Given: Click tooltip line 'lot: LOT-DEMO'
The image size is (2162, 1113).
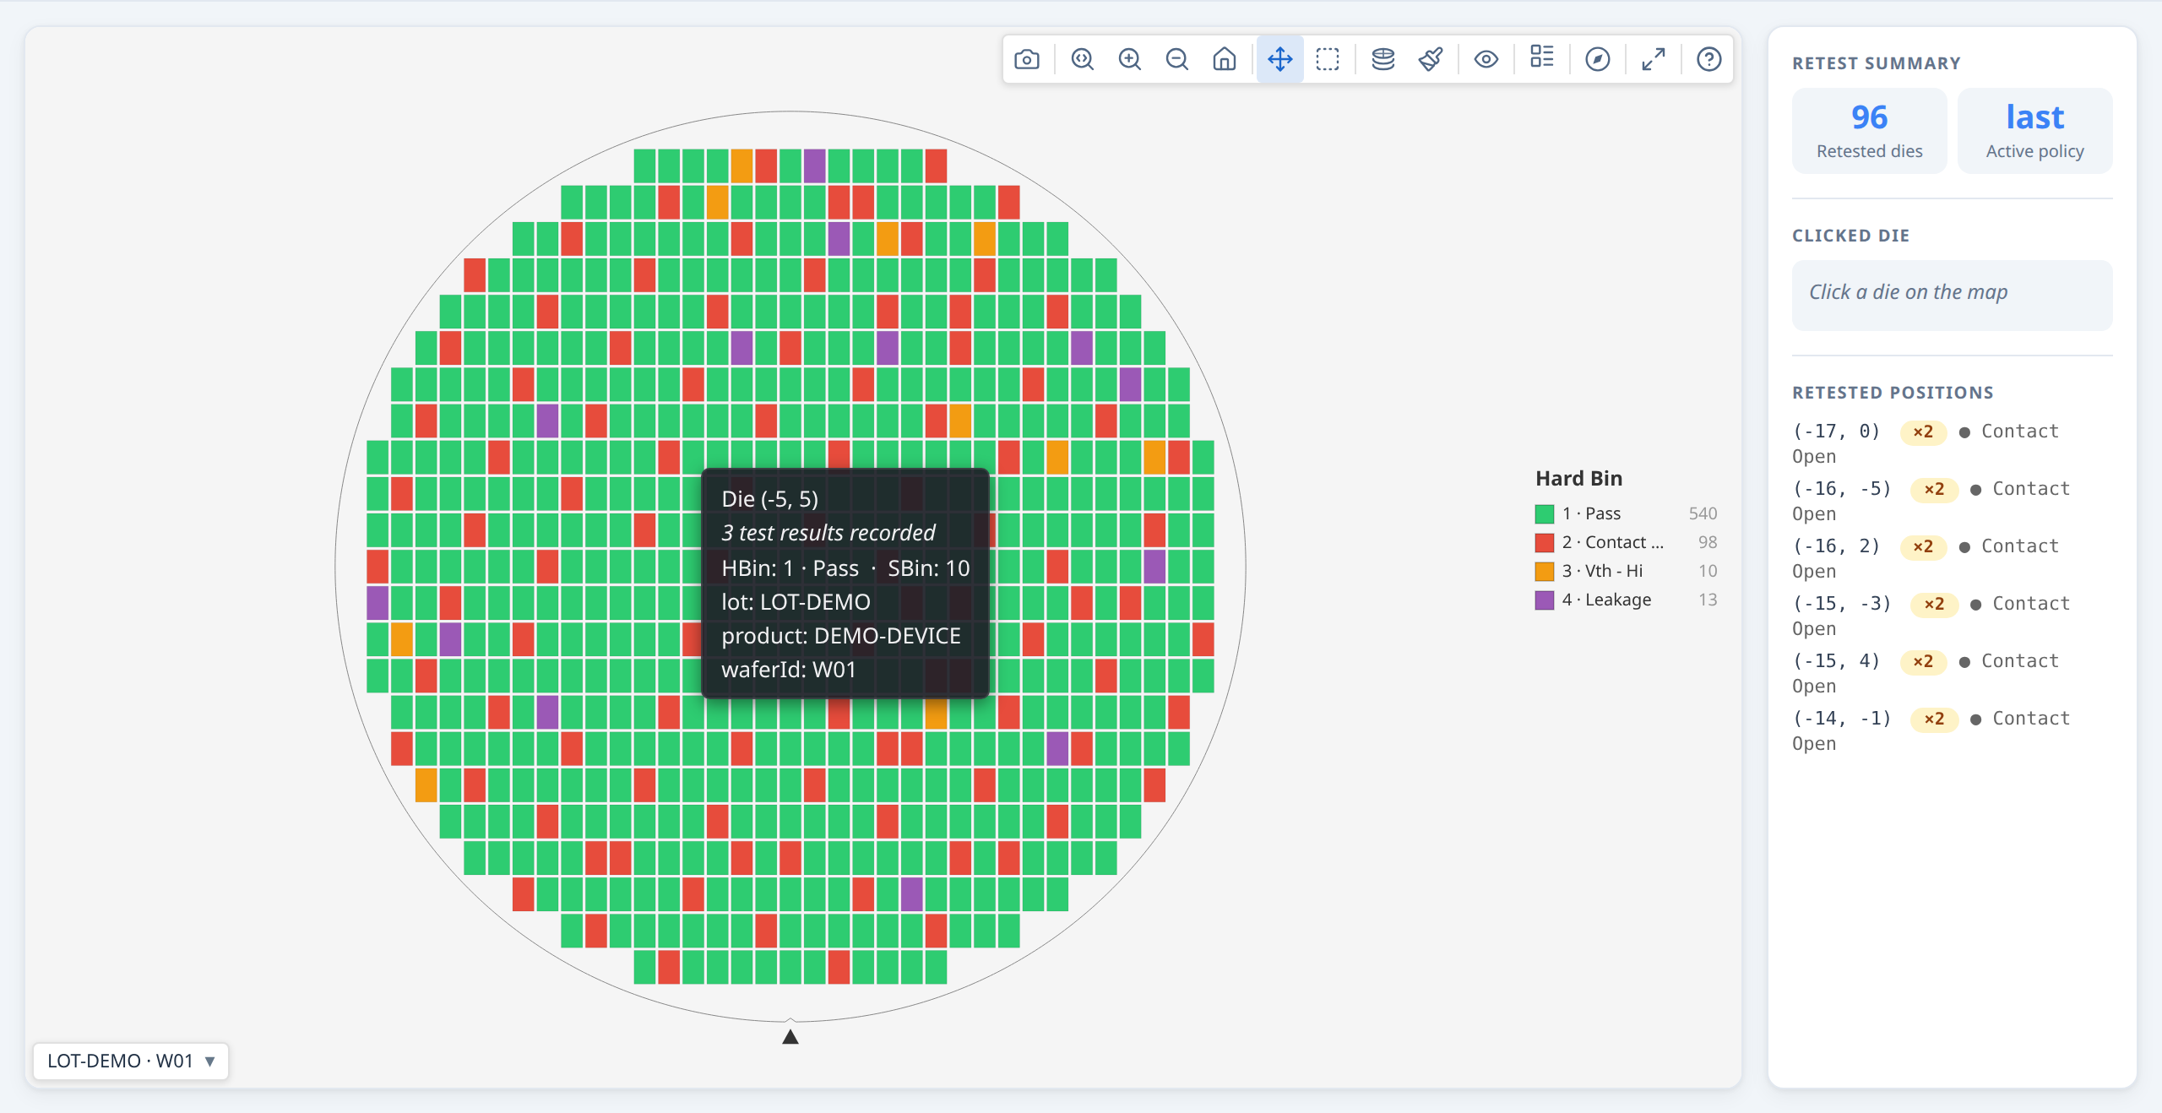Looking at the screenshot, I should (x=796, y=601).
